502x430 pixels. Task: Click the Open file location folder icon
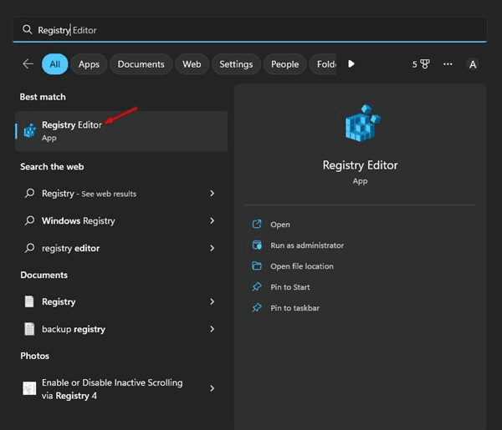point(257,266)
